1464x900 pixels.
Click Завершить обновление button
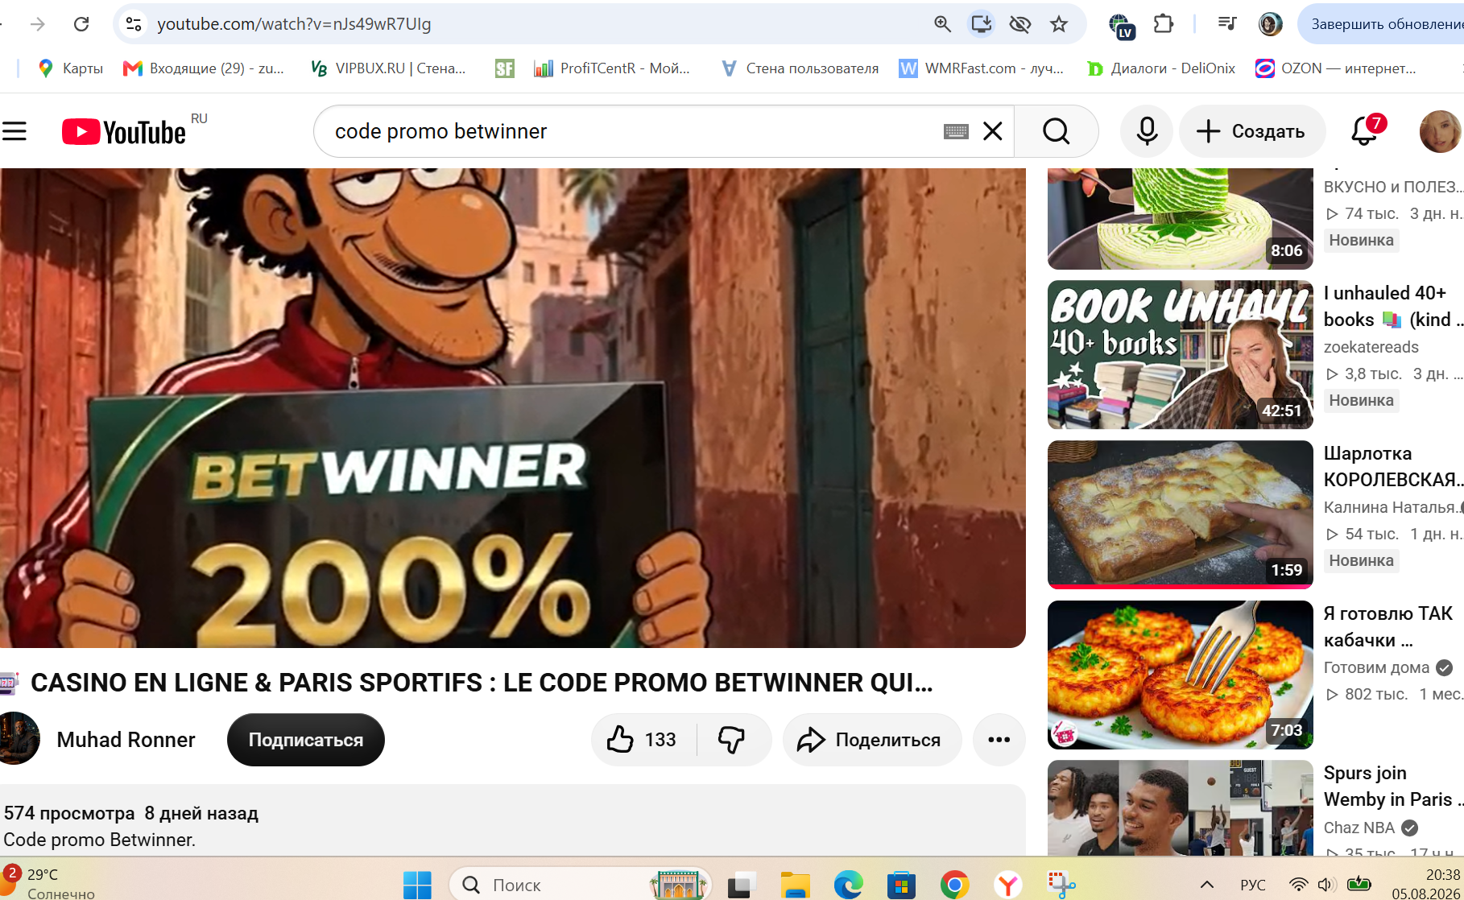coord(1381,24)
